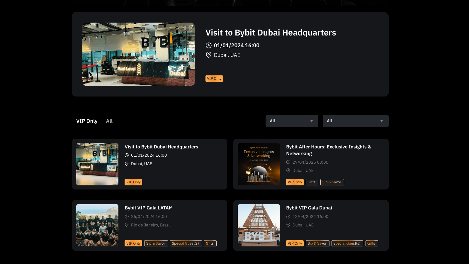Image resolution: width=469 pixels, height=264 pixels.
Task: Click the Special Guest(s) tag on VIP Gala LATAM
Action: tap(186, 243)
